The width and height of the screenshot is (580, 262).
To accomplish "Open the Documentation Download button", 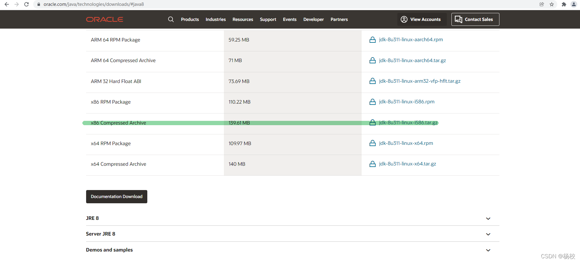I will [x=117, y=196].
